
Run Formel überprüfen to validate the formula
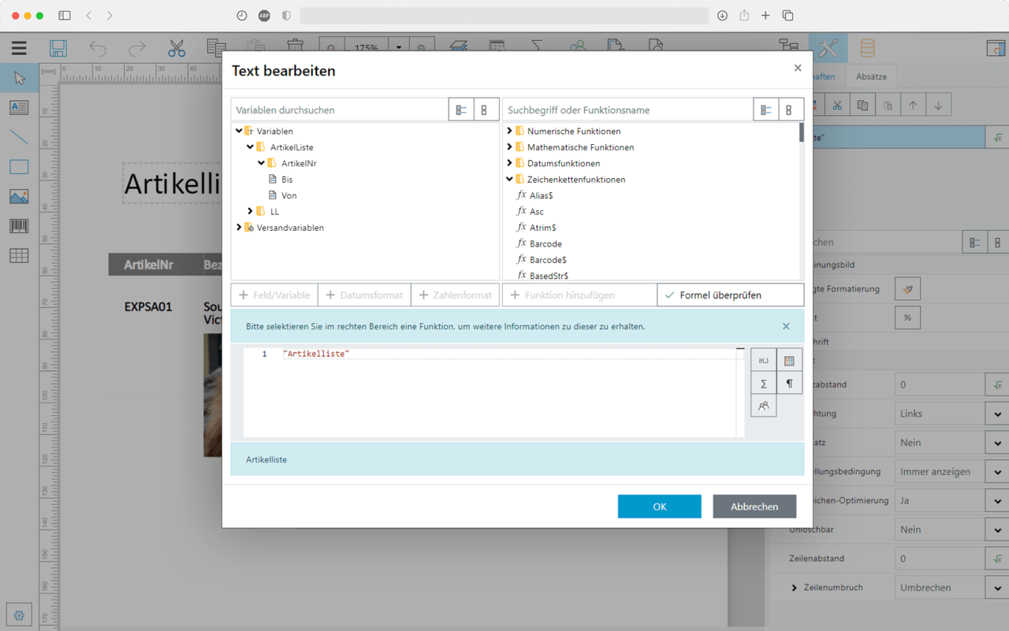coord(730,295)
